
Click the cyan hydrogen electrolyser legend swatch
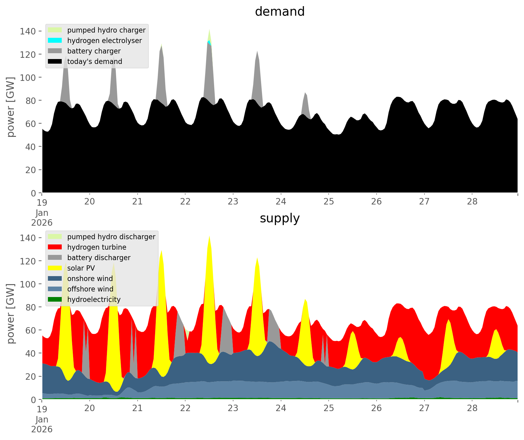55,41
